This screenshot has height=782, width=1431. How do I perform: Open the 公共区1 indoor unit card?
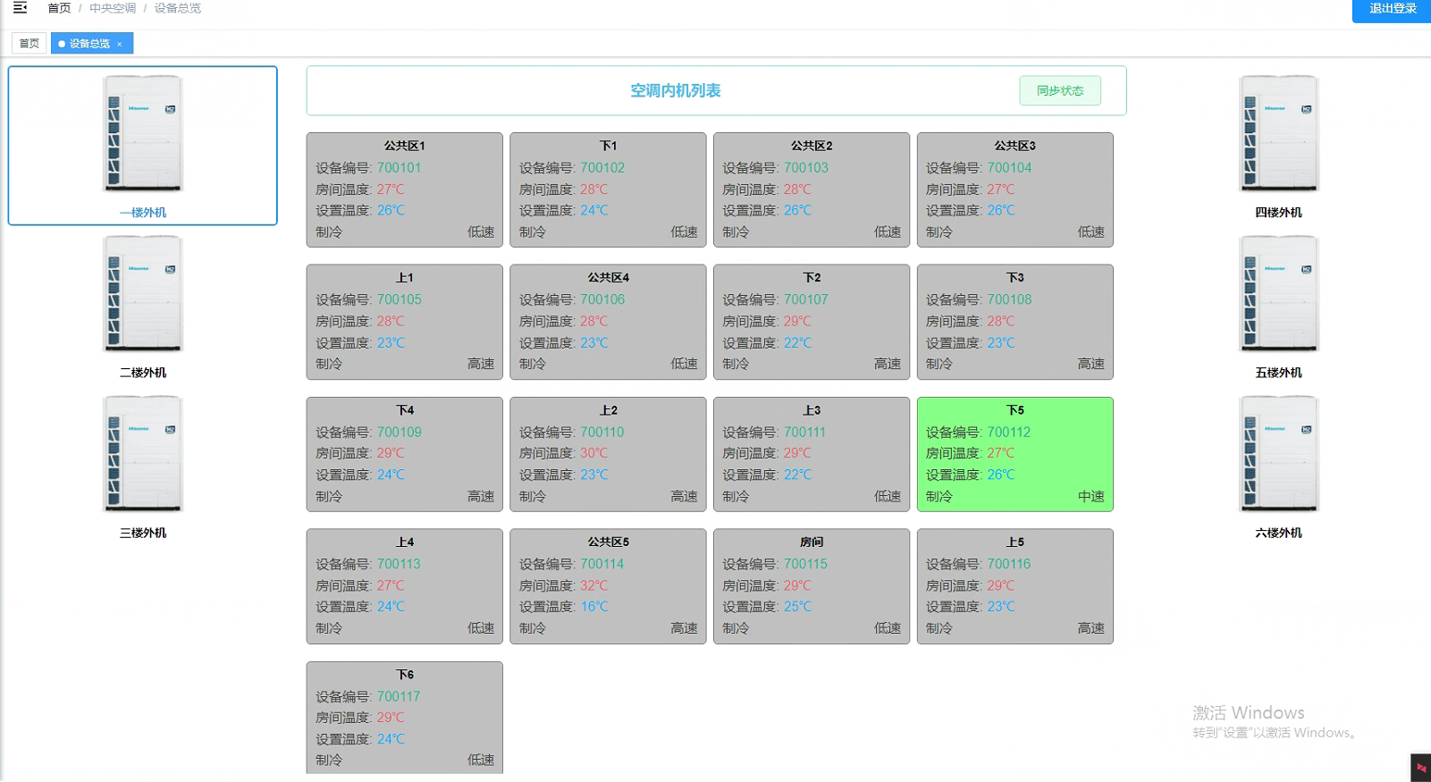pos(404,189)
